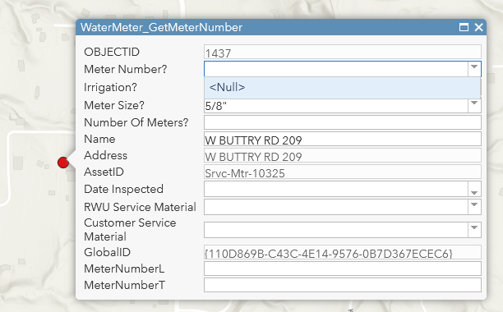This screenshot has width=503, height=312.
Task: Click the Date Inspected label
Action: click(x=123, y=189)
